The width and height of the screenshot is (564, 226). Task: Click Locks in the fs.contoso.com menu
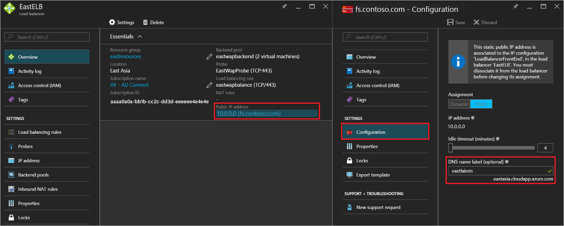(x=385, y=161)
